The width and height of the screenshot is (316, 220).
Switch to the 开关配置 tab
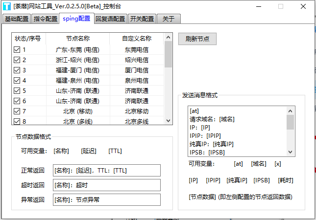point(142,19)
